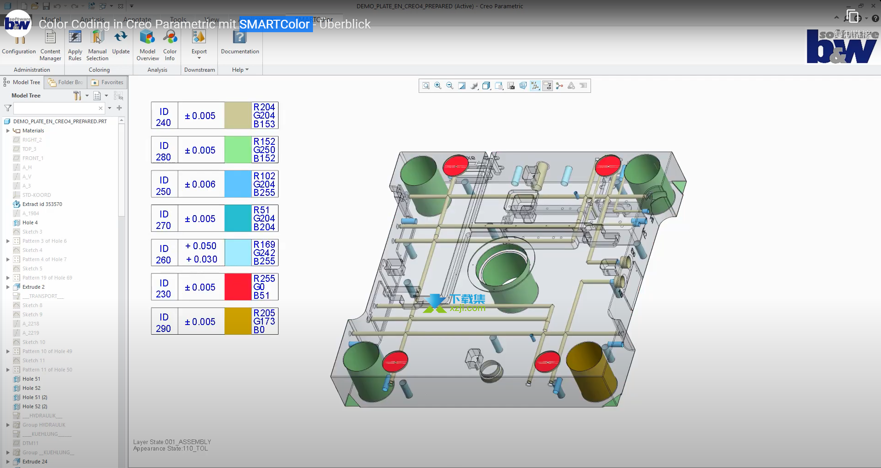The width and height of the screenshot is (881, 468).
Task: Expand the Materials tree node
Action: (8, 131)
